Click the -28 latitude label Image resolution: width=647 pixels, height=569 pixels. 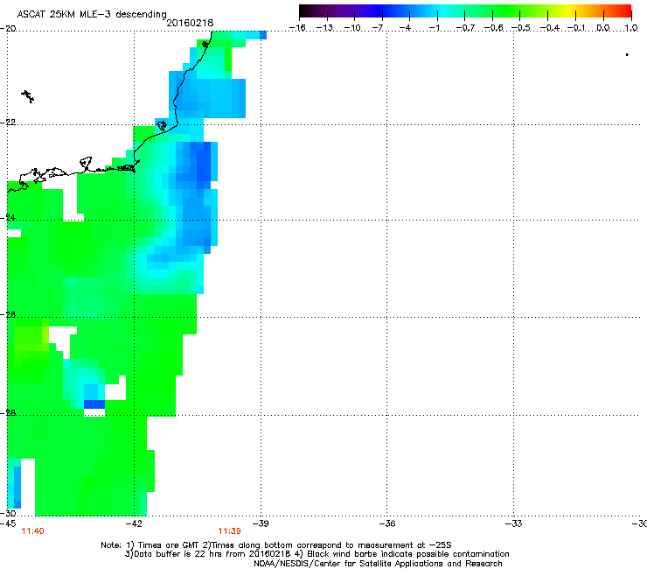pyautogui.click(x=8, y=413)
